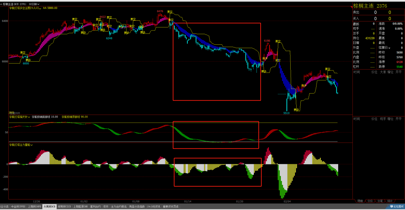Click the 6476 high price label
This screenshot has width=405, height=210.
tap(160, 11)
